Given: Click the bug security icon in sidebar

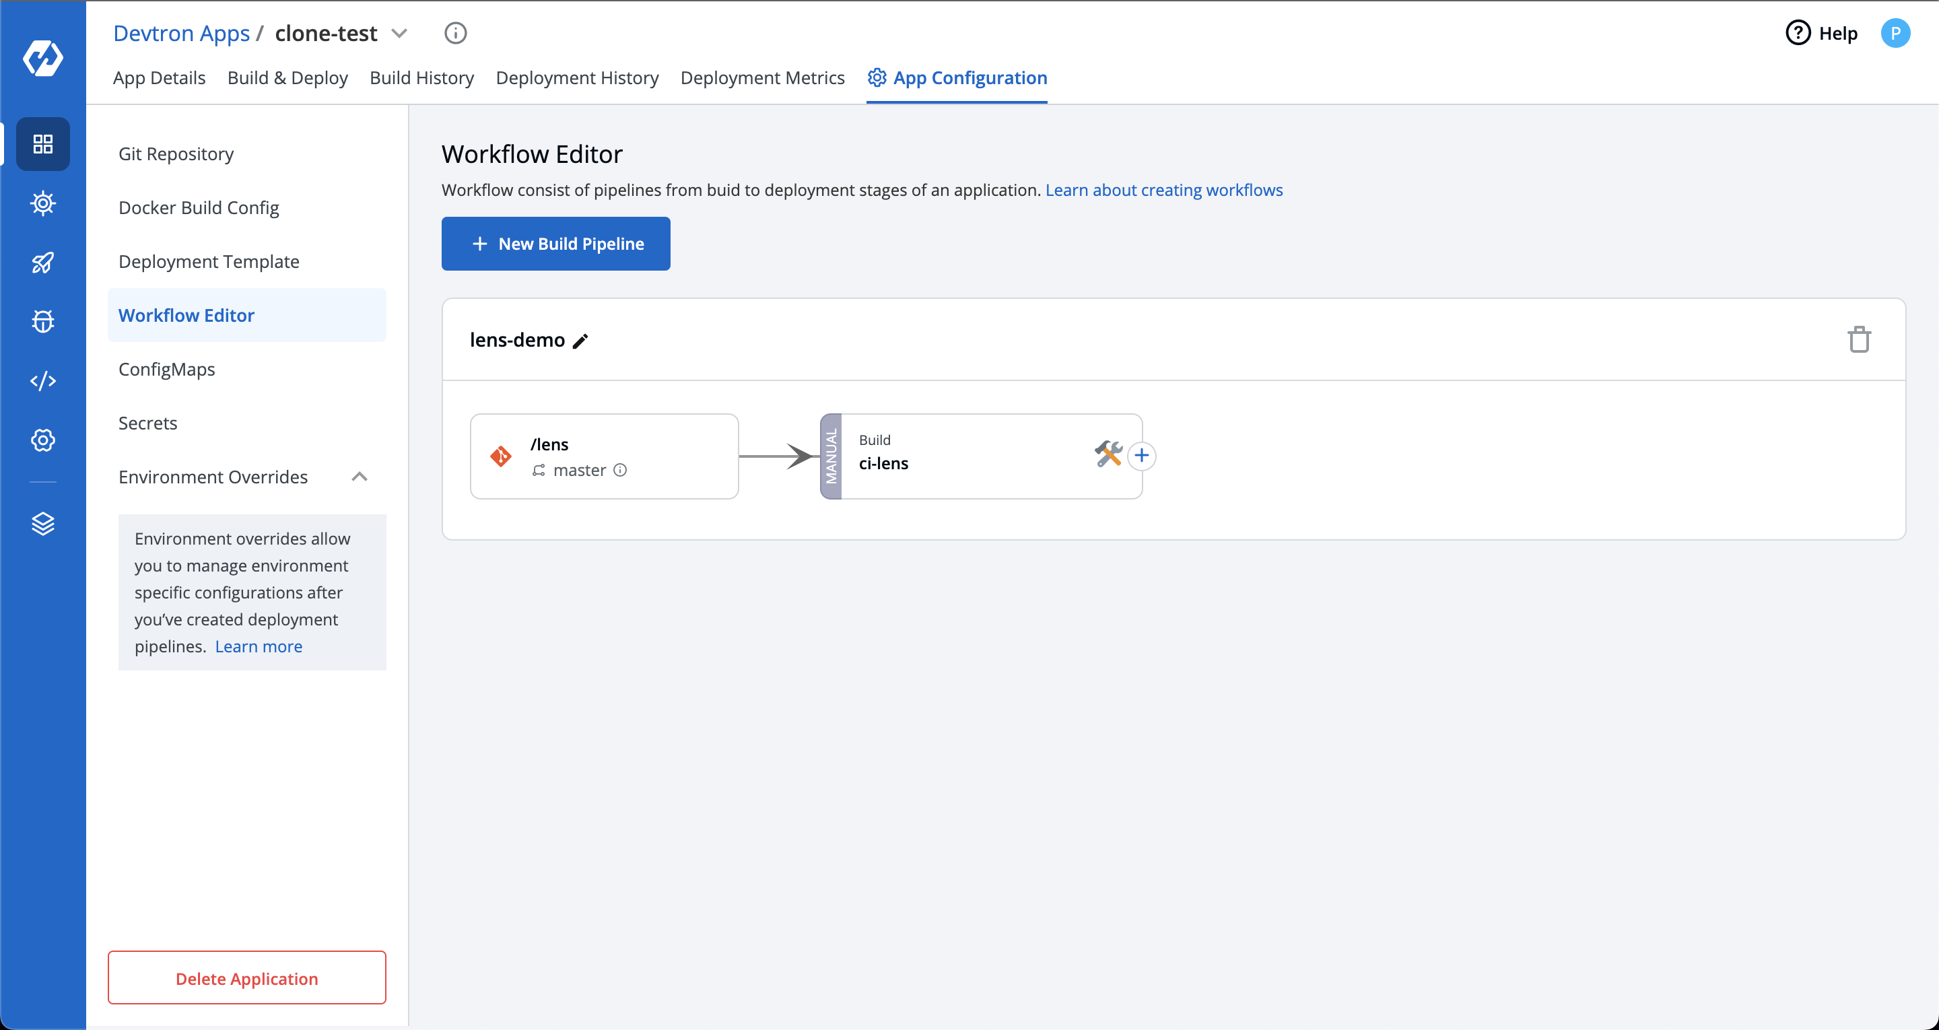Looking at the screenshot, I should pos(43,322).
